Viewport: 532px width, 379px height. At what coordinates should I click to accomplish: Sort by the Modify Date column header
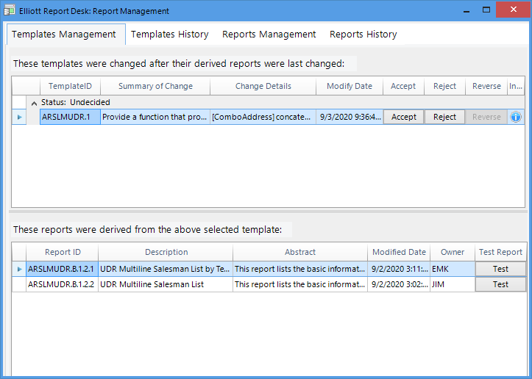coord(350,86)
